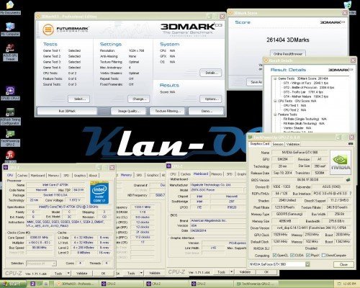This screenshot has width=360, height=288.
Task: Toggle the DirectCompute checkbox in GPU-Z
Action: pyautogui.click(x=323, y=256)
